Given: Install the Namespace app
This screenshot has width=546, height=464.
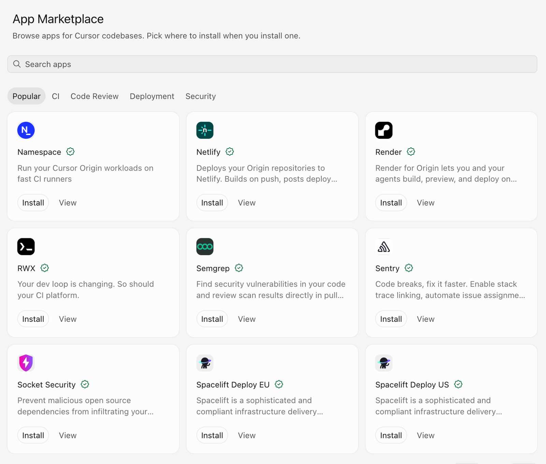Looking at the screenshot, I should pos(33,203).
